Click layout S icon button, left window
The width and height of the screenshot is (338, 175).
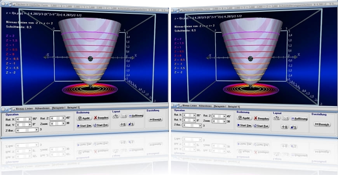click(131, 124)
